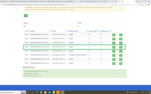This screenshot has height=94, width=151.
Task: Select the 'No cargado - Error de Validacion' cell
Action: click(x=77, y=55)
